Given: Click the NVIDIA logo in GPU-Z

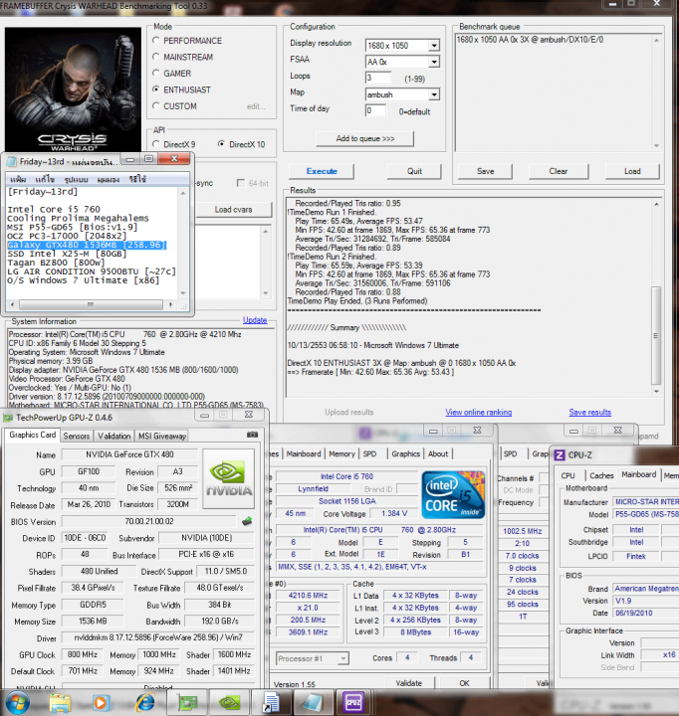Looking at the screenshot, I should click(229, 478).
